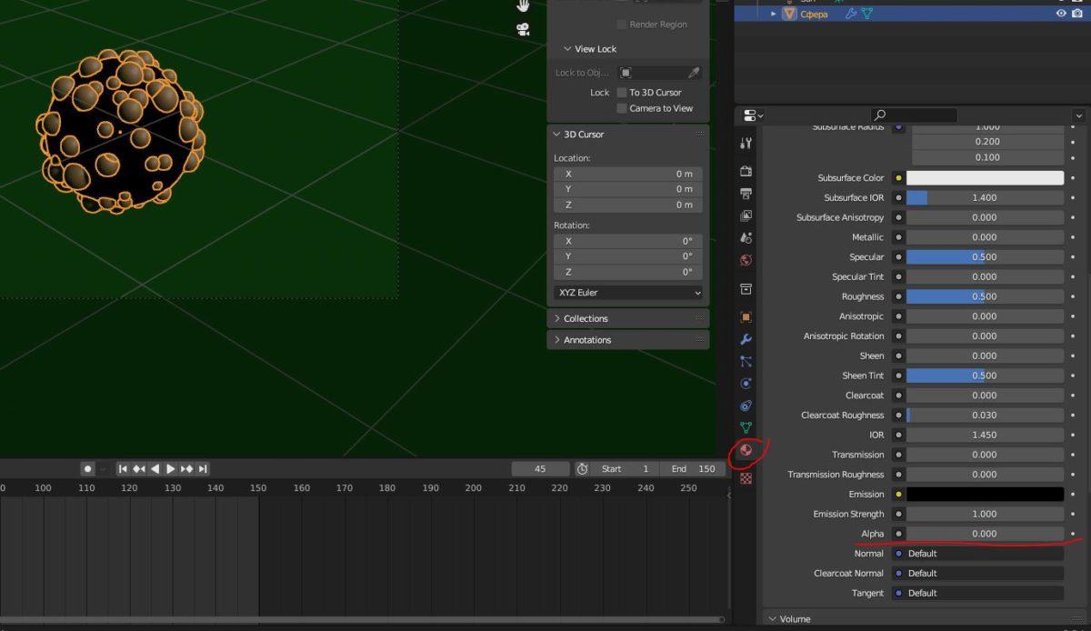The image size is (1091, 631).
Task: Open the Texture properties tab
Action: coord(746,477)
